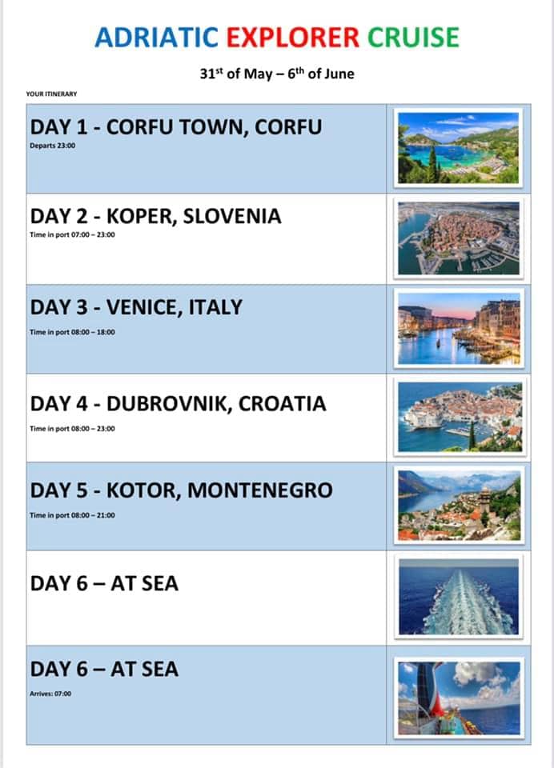The image size is (554, 768).
Task: Click Koper time in port 07:00 – 23:00
Action: coord(72,234)
